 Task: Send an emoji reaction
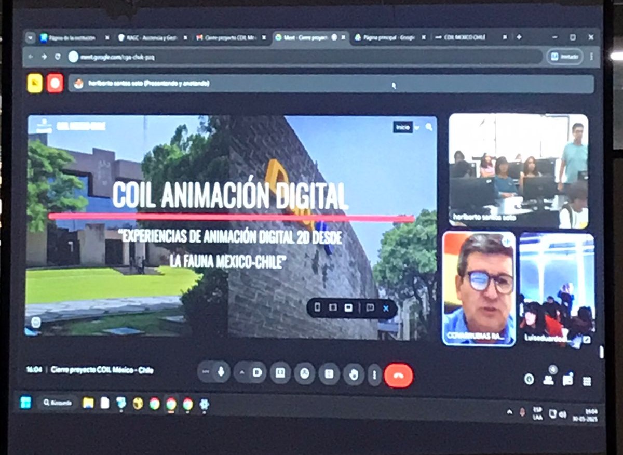(x=305, y=373)
